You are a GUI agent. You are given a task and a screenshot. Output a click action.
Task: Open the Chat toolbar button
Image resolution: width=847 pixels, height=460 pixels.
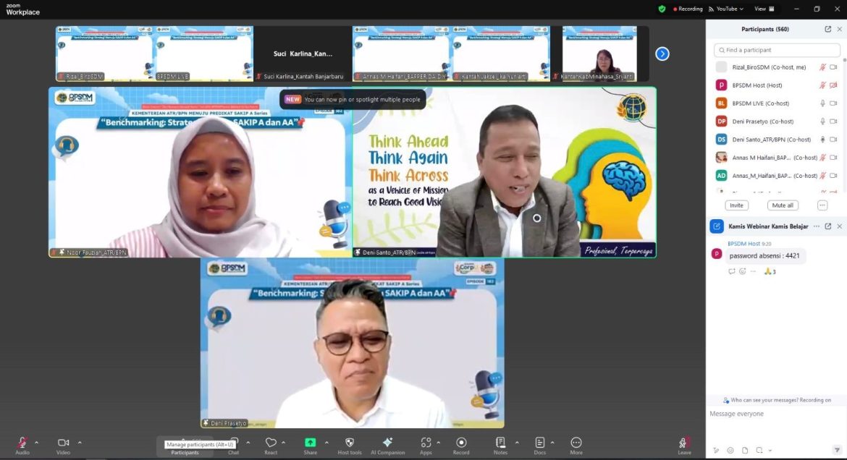click(x=233, y=446)
